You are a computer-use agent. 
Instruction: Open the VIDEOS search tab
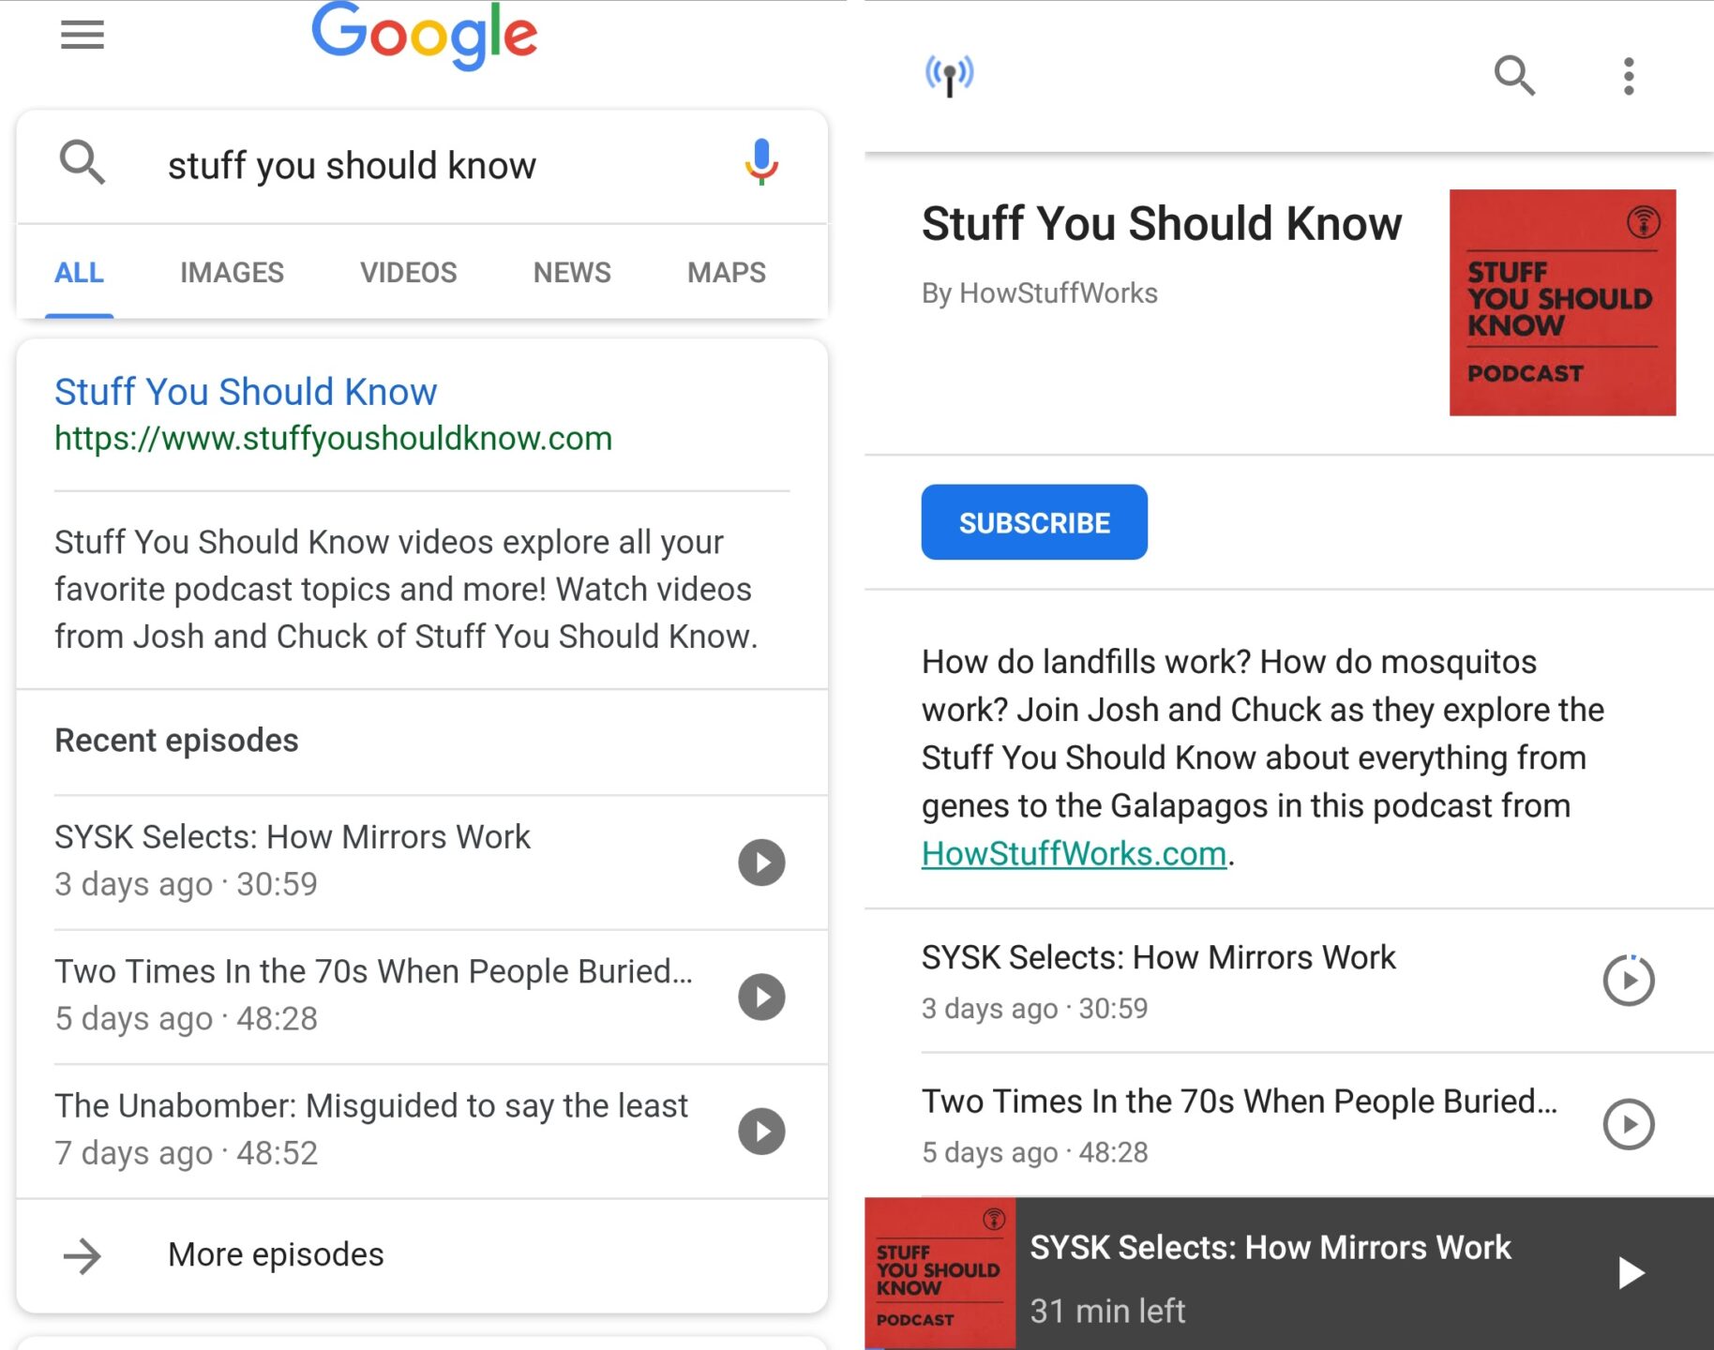point(409,272)
